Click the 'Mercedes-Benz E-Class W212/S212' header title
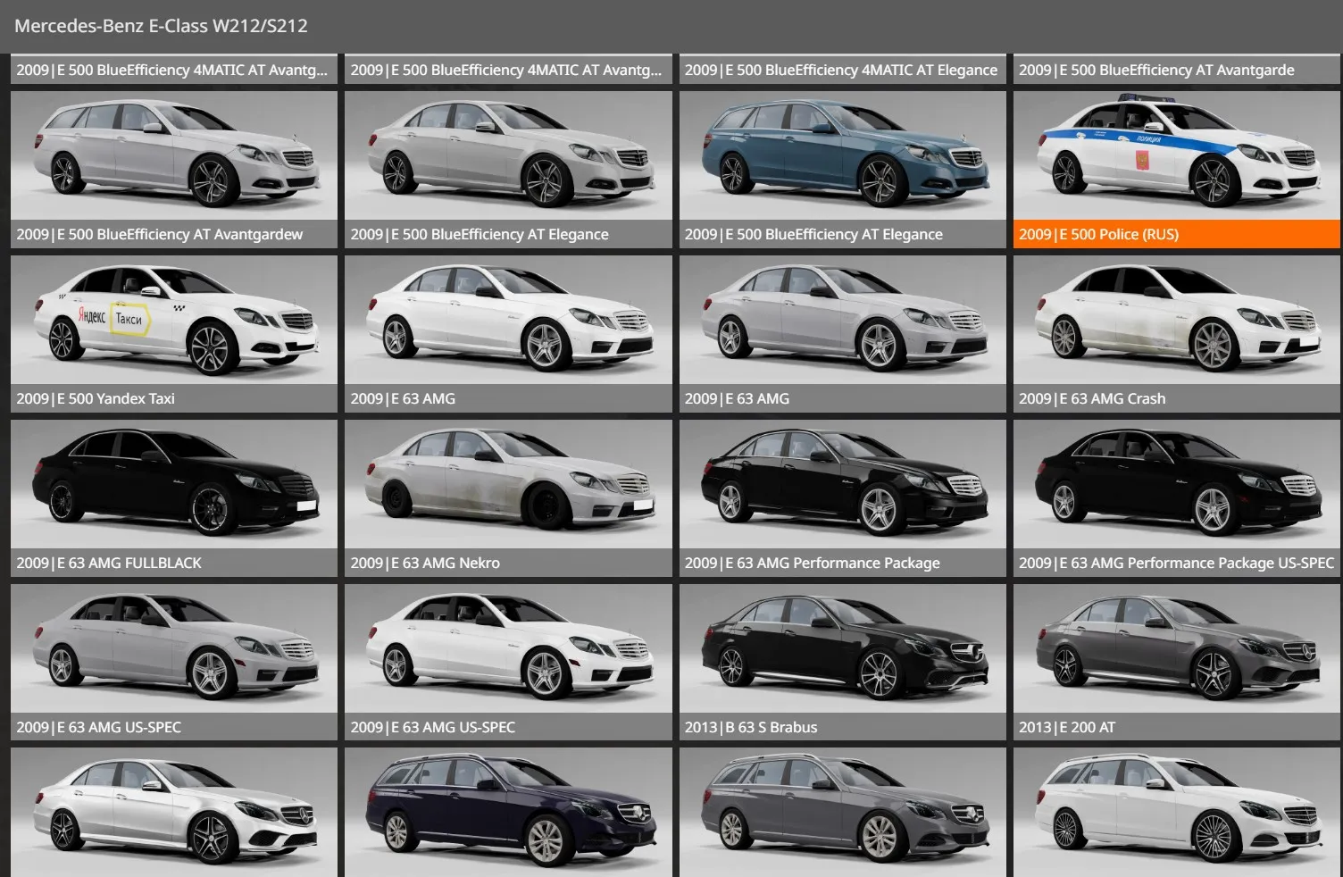Screen dimensions: 1343x877 pyautogui.click(x=161, y=26)
